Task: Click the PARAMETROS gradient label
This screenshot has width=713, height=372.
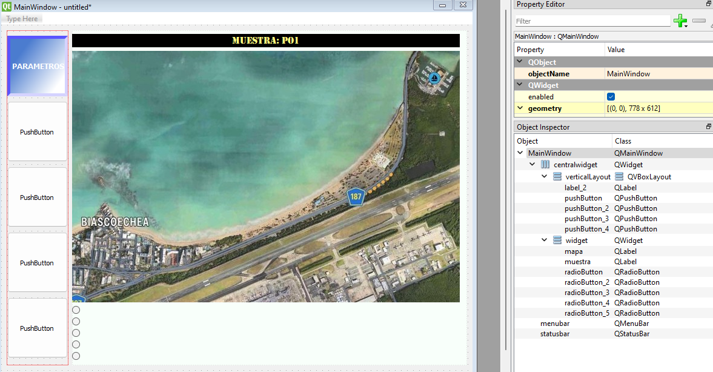Action: pyautogui.click(x=38, y=66)
